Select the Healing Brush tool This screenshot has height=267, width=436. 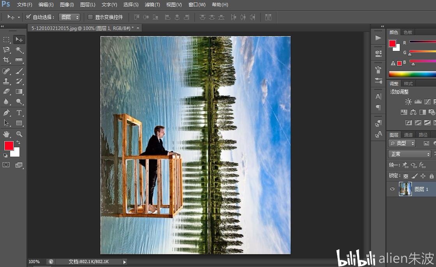[6, 71]
